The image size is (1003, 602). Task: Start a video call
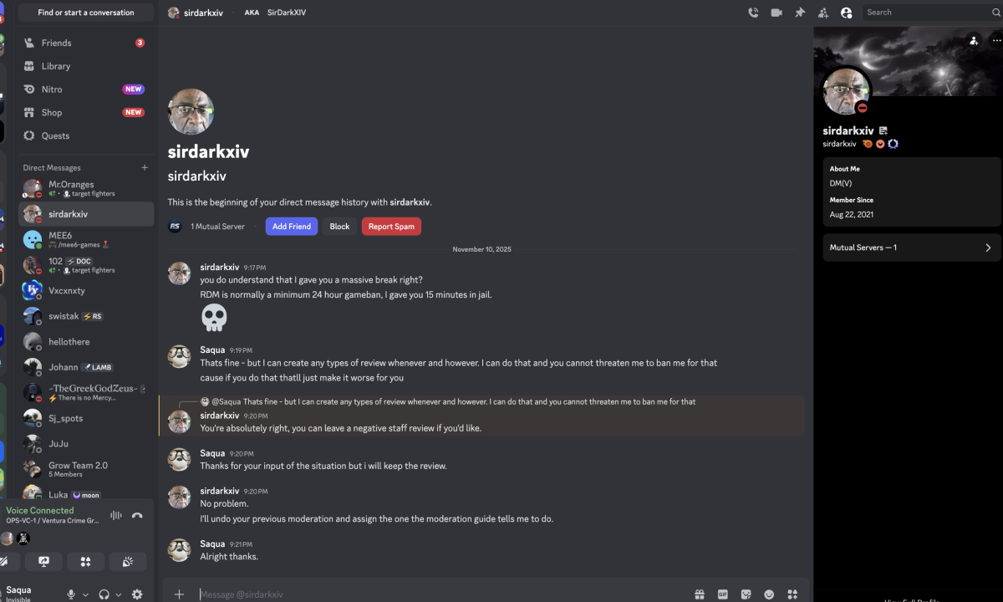point(776,13)
